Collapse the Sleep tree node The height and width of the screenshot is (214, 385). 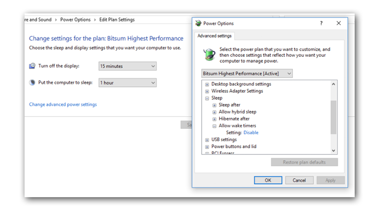[207, 98]
